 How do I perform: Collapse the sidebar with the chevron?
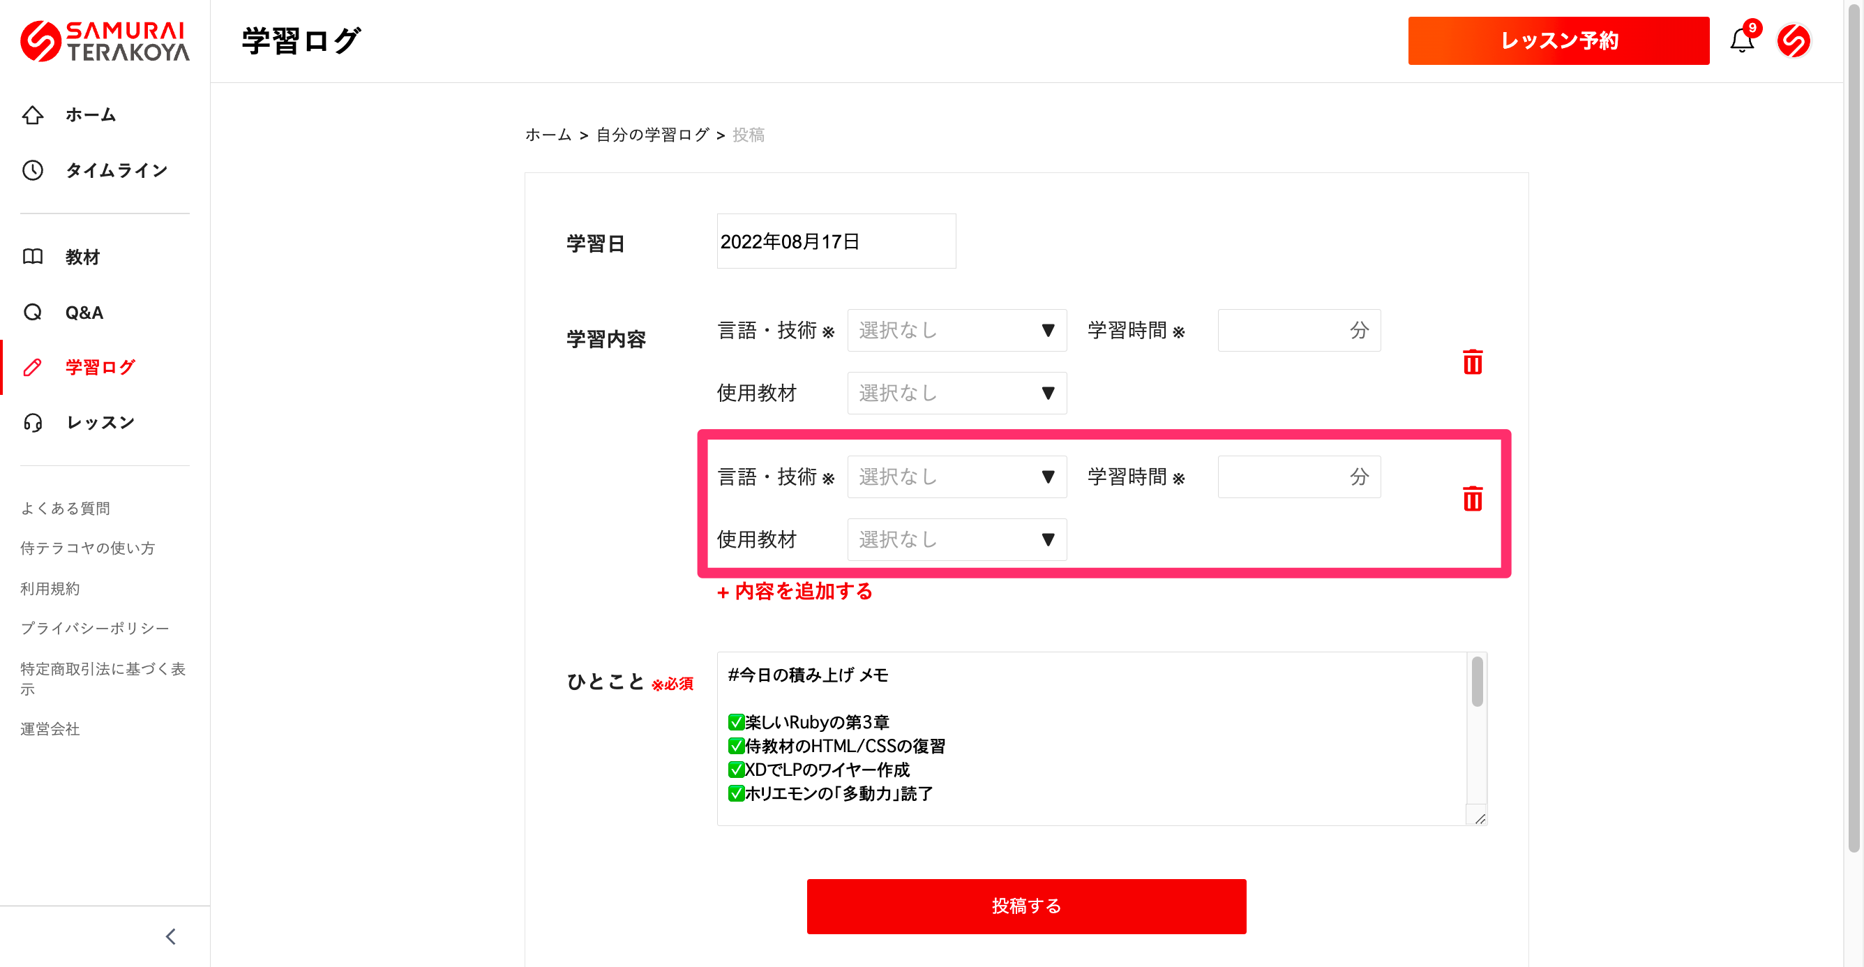pos(171,936)
